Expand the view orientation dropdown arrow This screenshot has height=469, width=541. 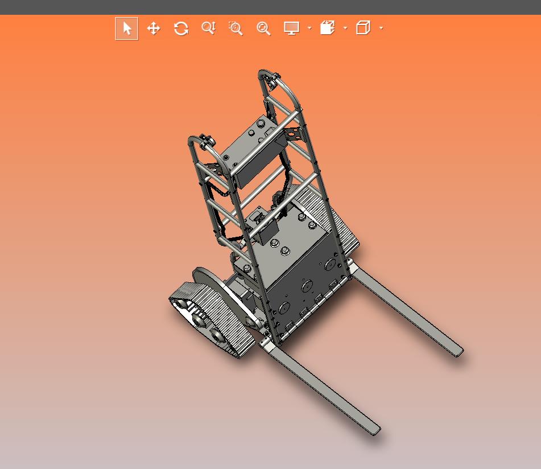[381, 28]
